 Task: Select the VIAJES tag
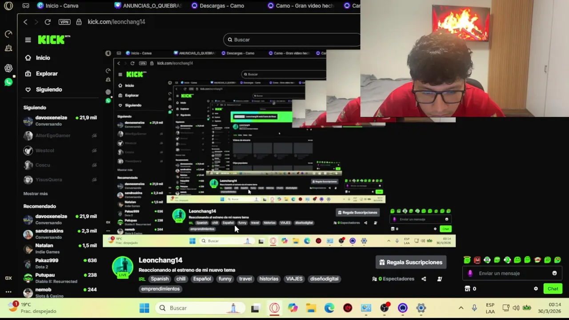click(x=294, y=279)
